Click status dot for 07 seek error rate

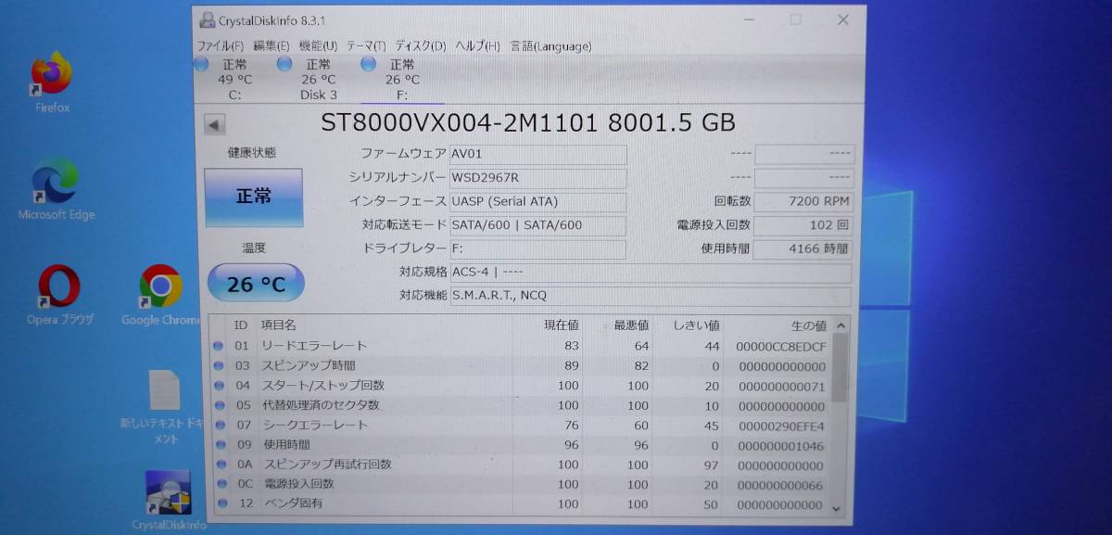219,426
